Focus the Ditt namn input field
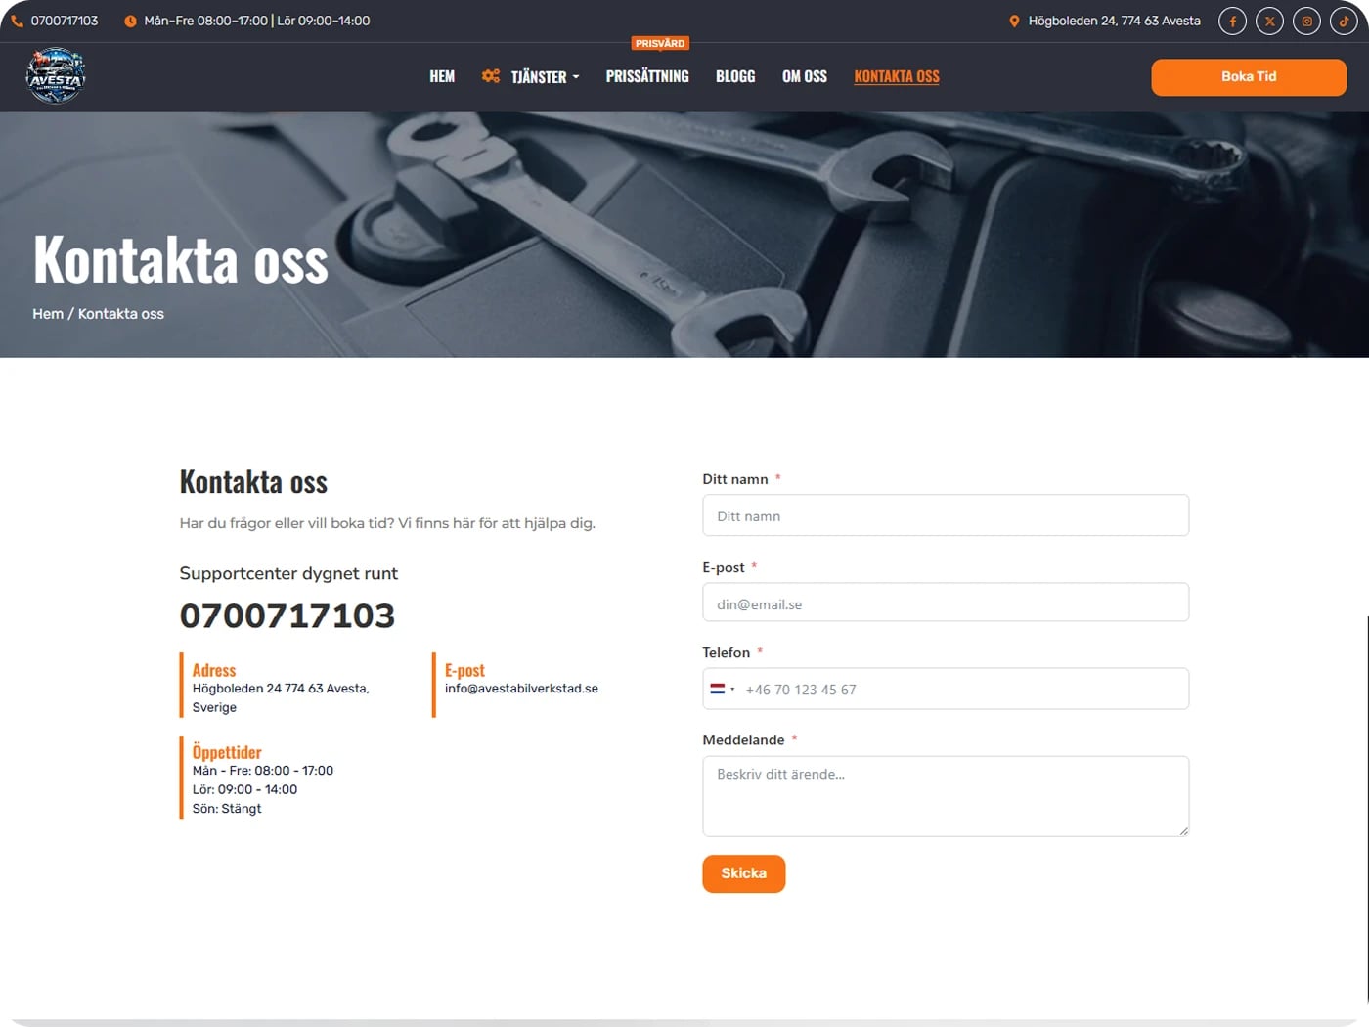This screenshot has width=1369, height=1027. (x=946, y=515)
